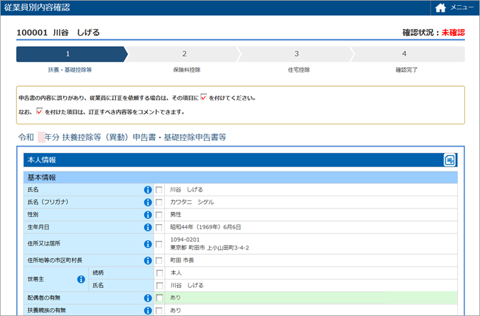
Task: Show info icon for 配偶者の有無
Action: [148, 298]
